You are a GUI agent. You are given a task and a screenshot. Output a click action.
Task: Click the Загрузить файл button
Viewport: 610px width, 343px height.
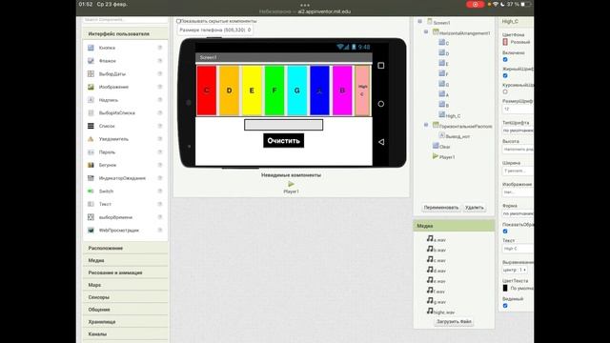click(x=454, y=322)
